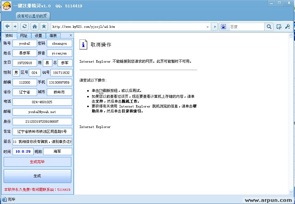Image resolution: width=295 pixels, height=204 pixels.
Task: Select the 填表 tab
Action: [x=53, y=36]
